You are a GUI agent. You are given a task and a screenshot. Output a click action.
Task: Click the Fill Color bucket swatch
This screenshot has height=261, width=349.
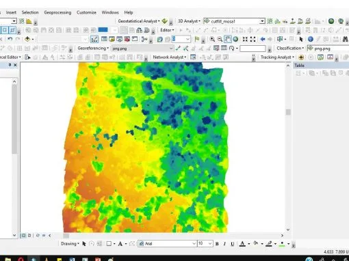(x=256, y=243)
